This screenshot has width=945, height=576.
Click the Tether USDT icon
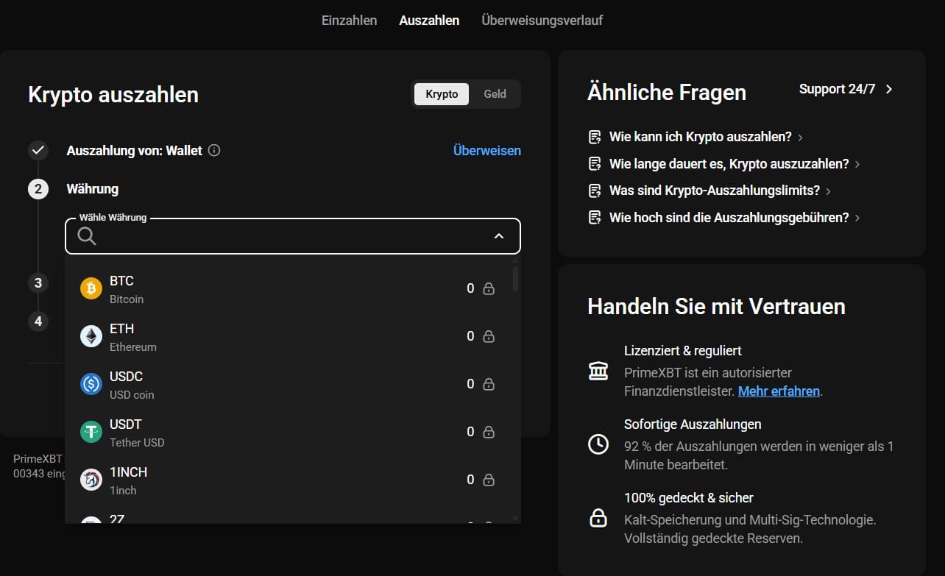[91, 433]
